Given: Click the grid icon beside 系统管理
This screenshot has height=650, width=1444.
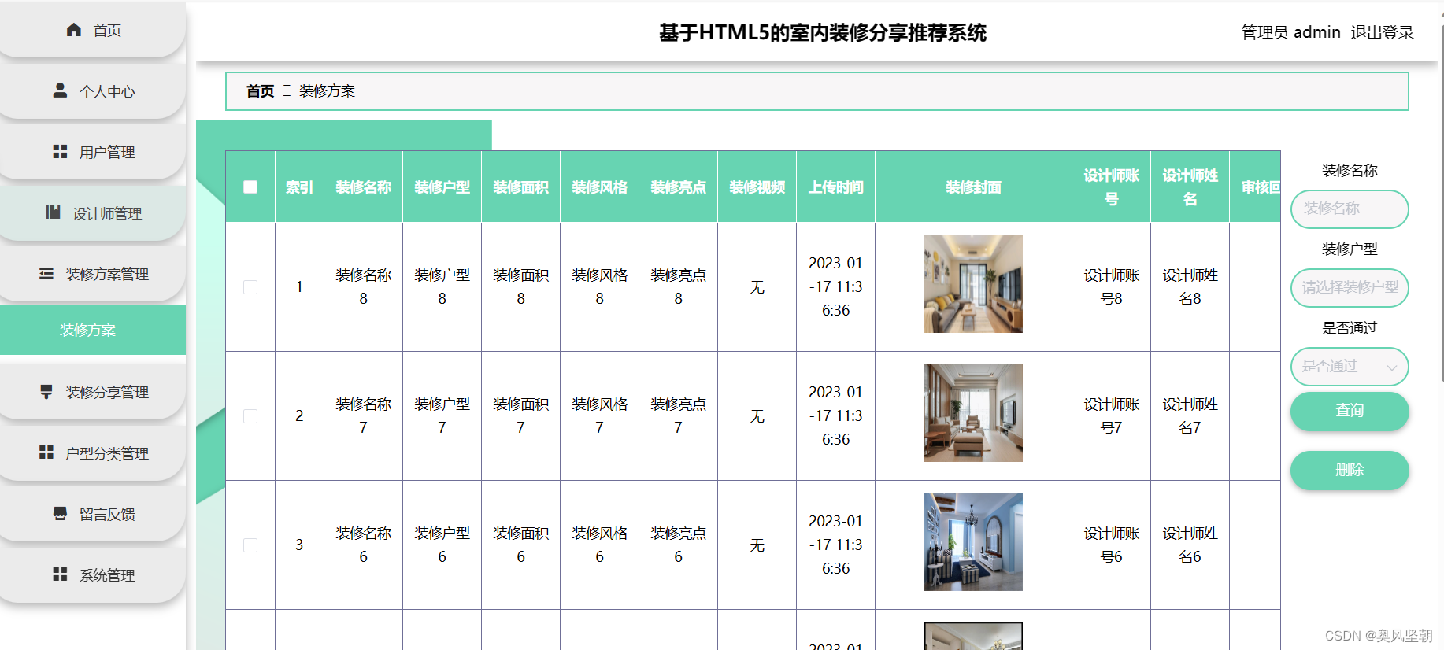Looking at the screenshot, I should tap(60, 574).
